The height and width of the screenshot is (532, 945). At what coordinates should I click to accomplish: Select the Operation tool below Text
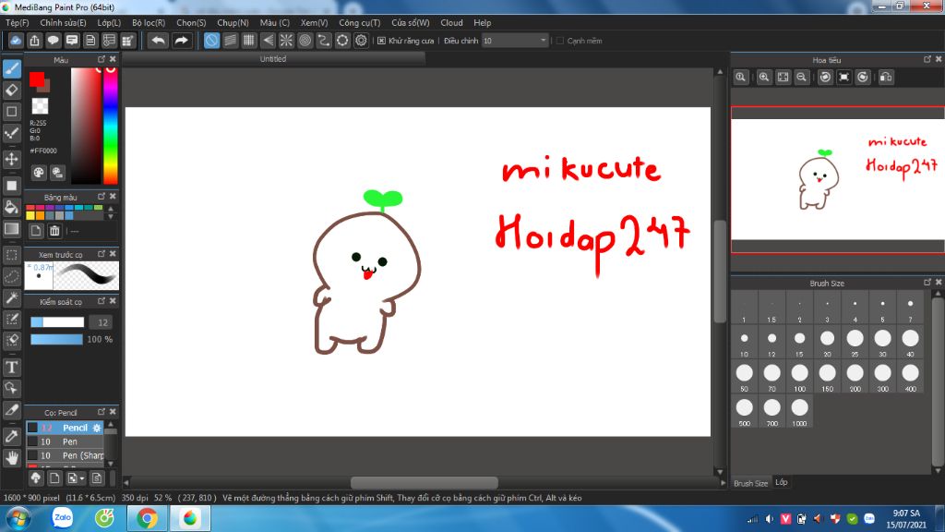click(x=11, y=389)
